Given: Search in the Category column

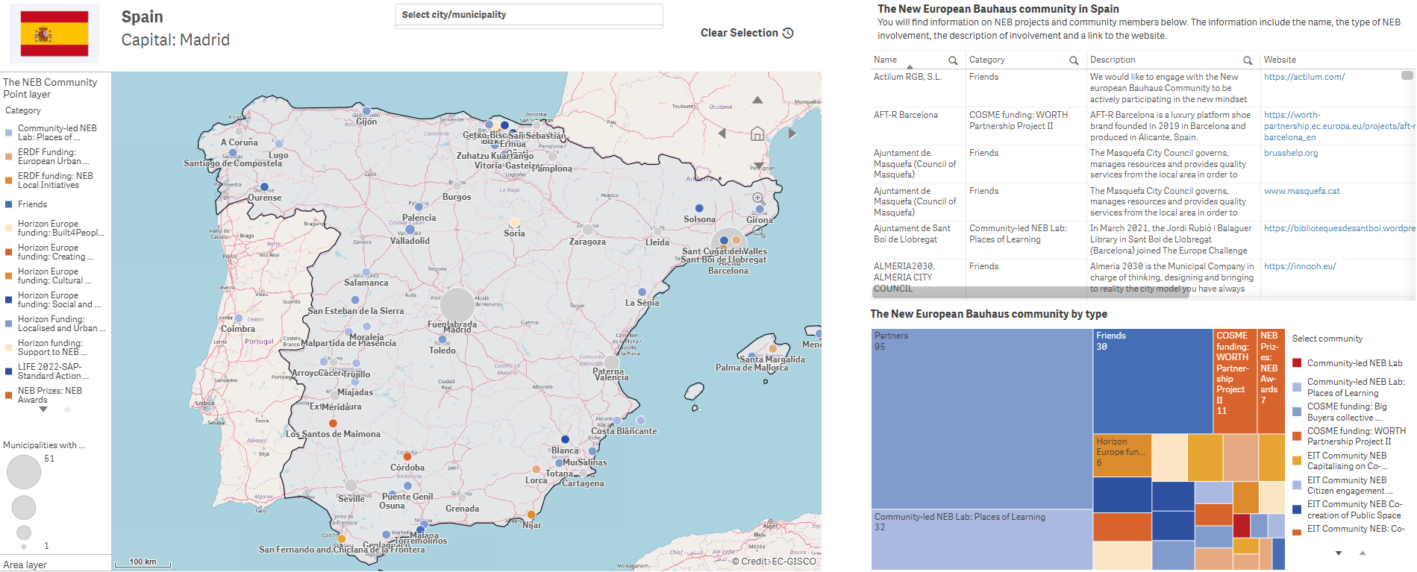Looking at the screenshot, I should 1074,60.
